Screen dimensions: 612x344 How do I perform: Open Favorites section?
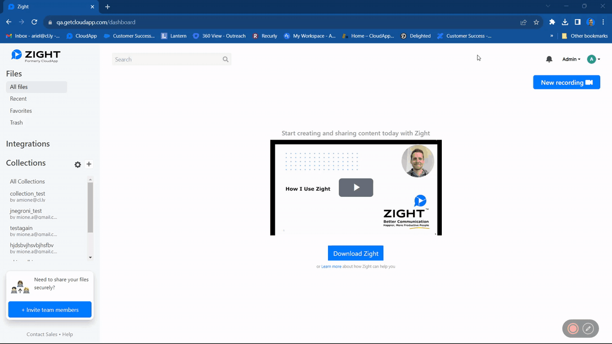click(x=21, y=111)
